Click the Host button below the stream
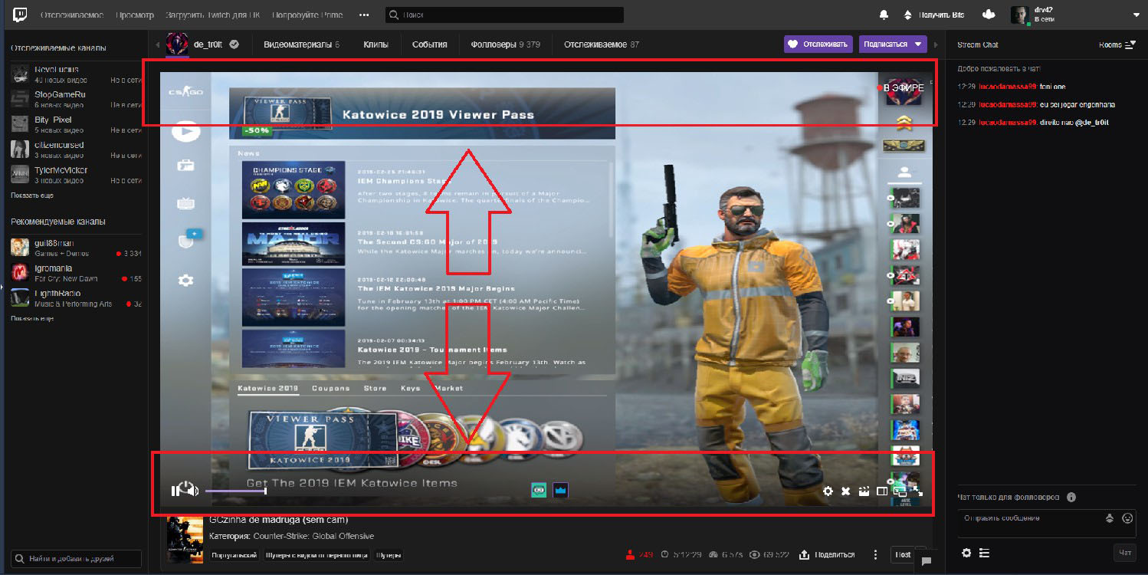 click(902, 554)
